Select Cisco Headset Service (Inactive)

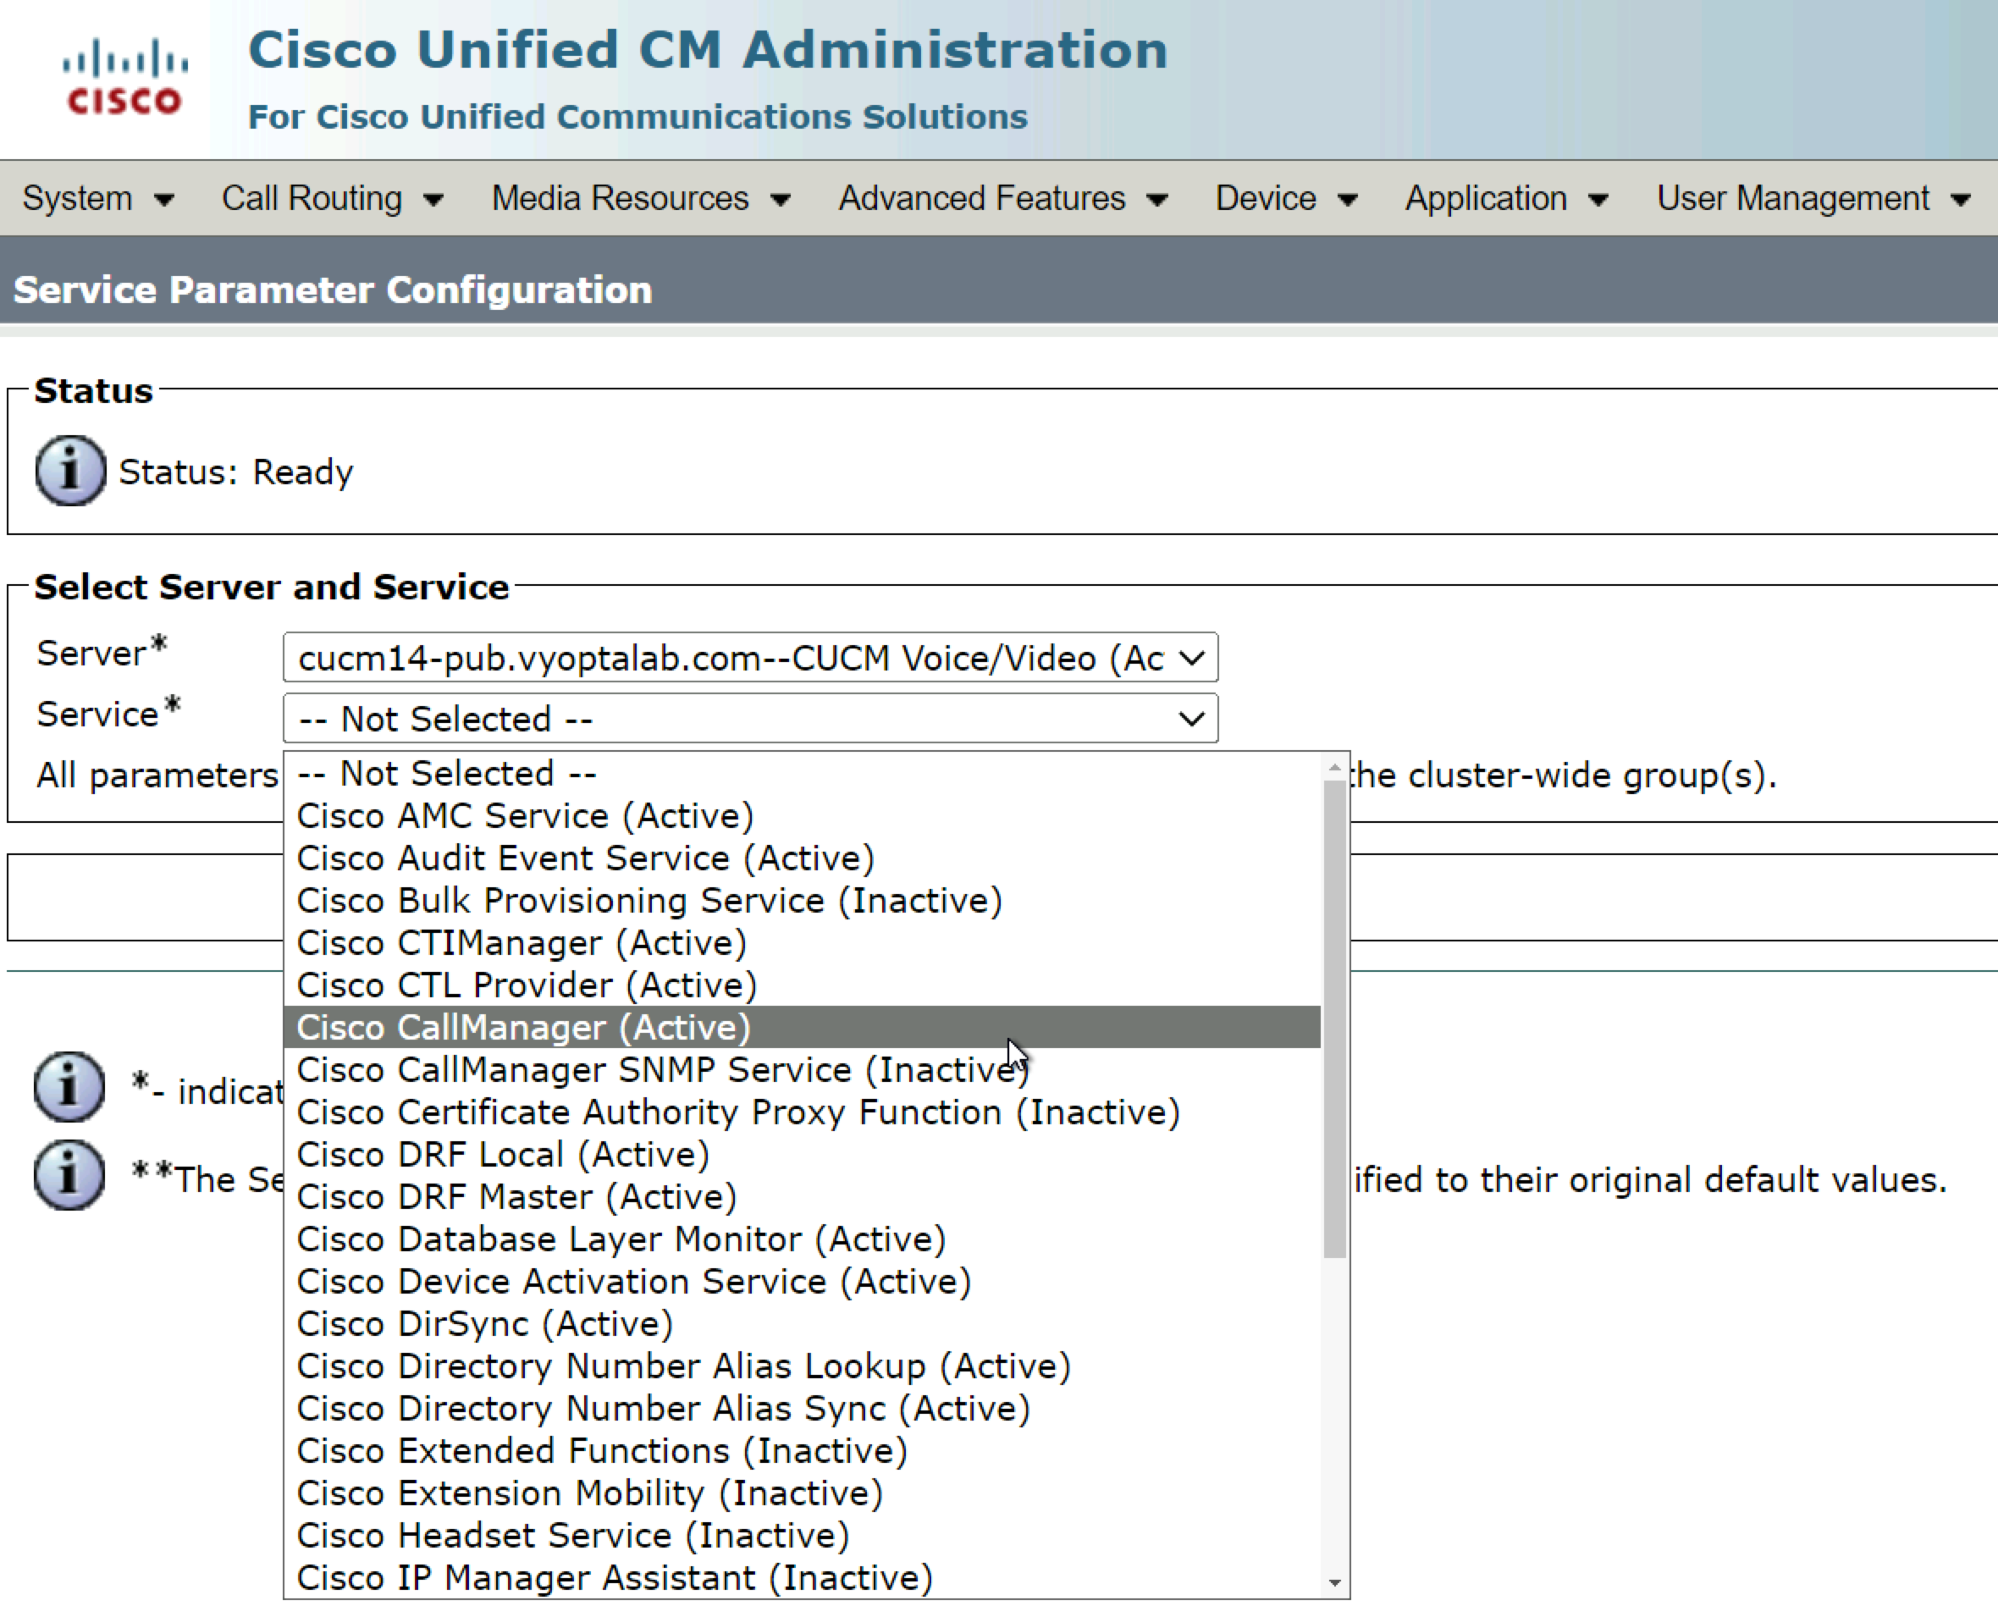[802, 1536]
